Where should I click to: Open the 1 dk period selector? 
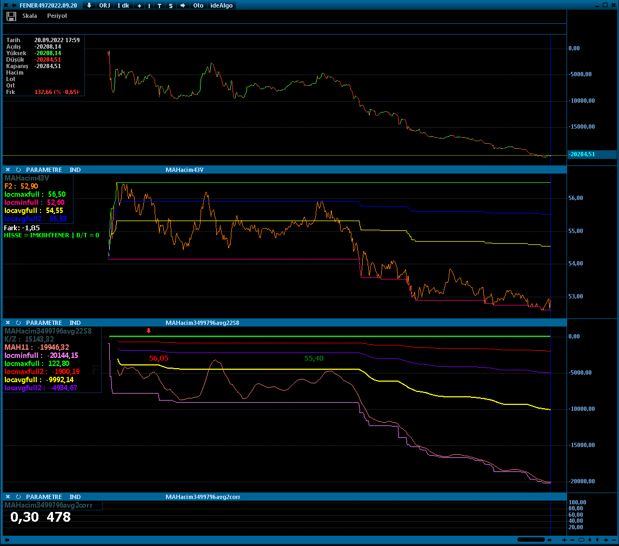123,5
